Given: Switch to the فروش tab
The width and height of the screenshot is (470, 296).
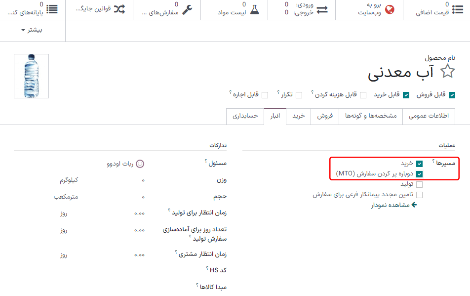Looking at the screenshot, I should click(x=325, y=116).
